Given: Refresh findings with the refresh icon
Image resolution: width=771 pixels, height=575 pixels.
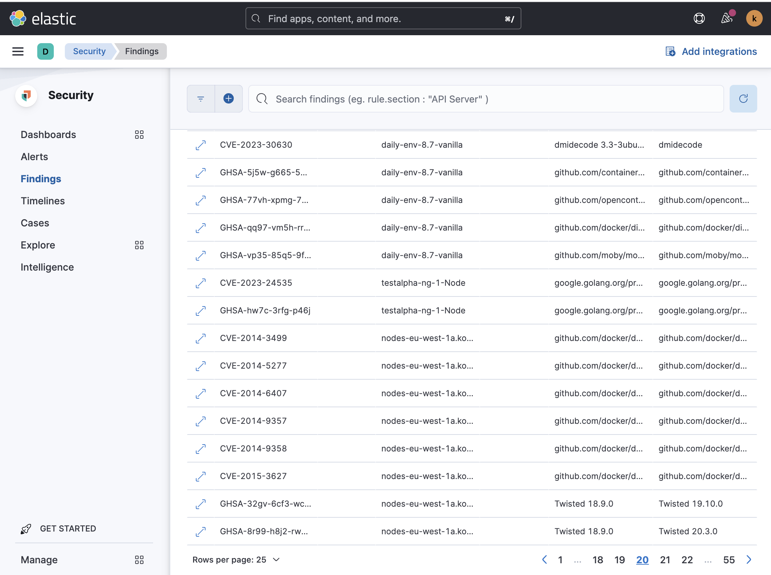Looking at the screenshot, I should (x=743, y=98).
